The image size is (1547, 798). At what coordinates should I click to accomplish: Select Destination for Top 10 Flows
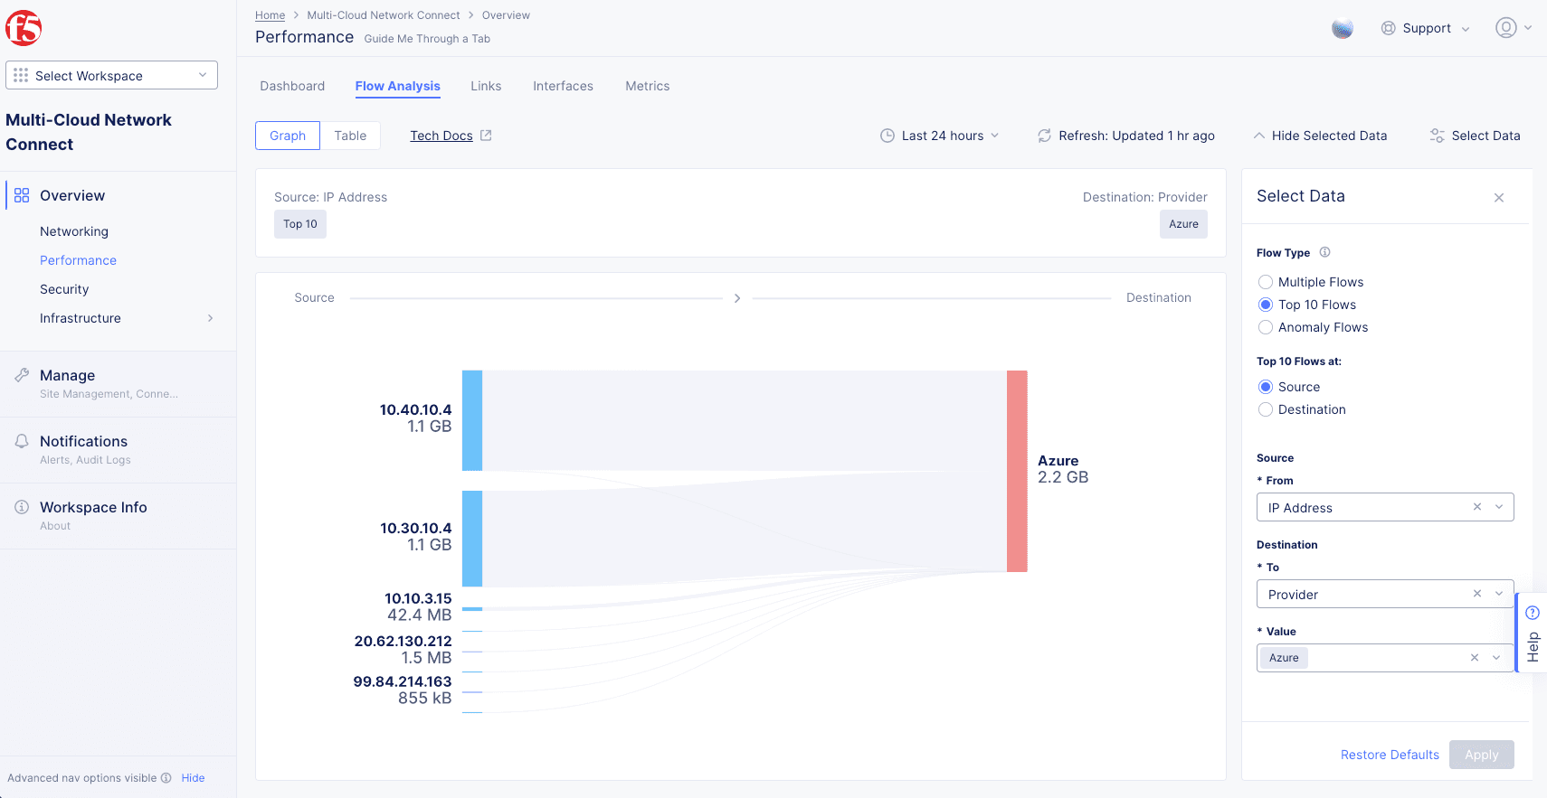(1266, 409)
